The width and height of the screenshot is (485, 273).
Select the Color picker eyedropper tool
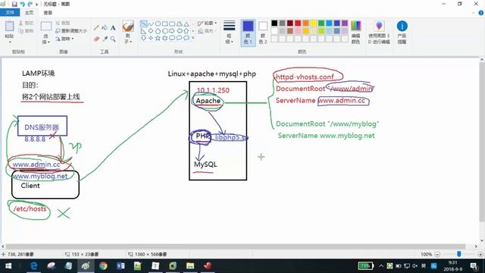(x=105, y=39)
